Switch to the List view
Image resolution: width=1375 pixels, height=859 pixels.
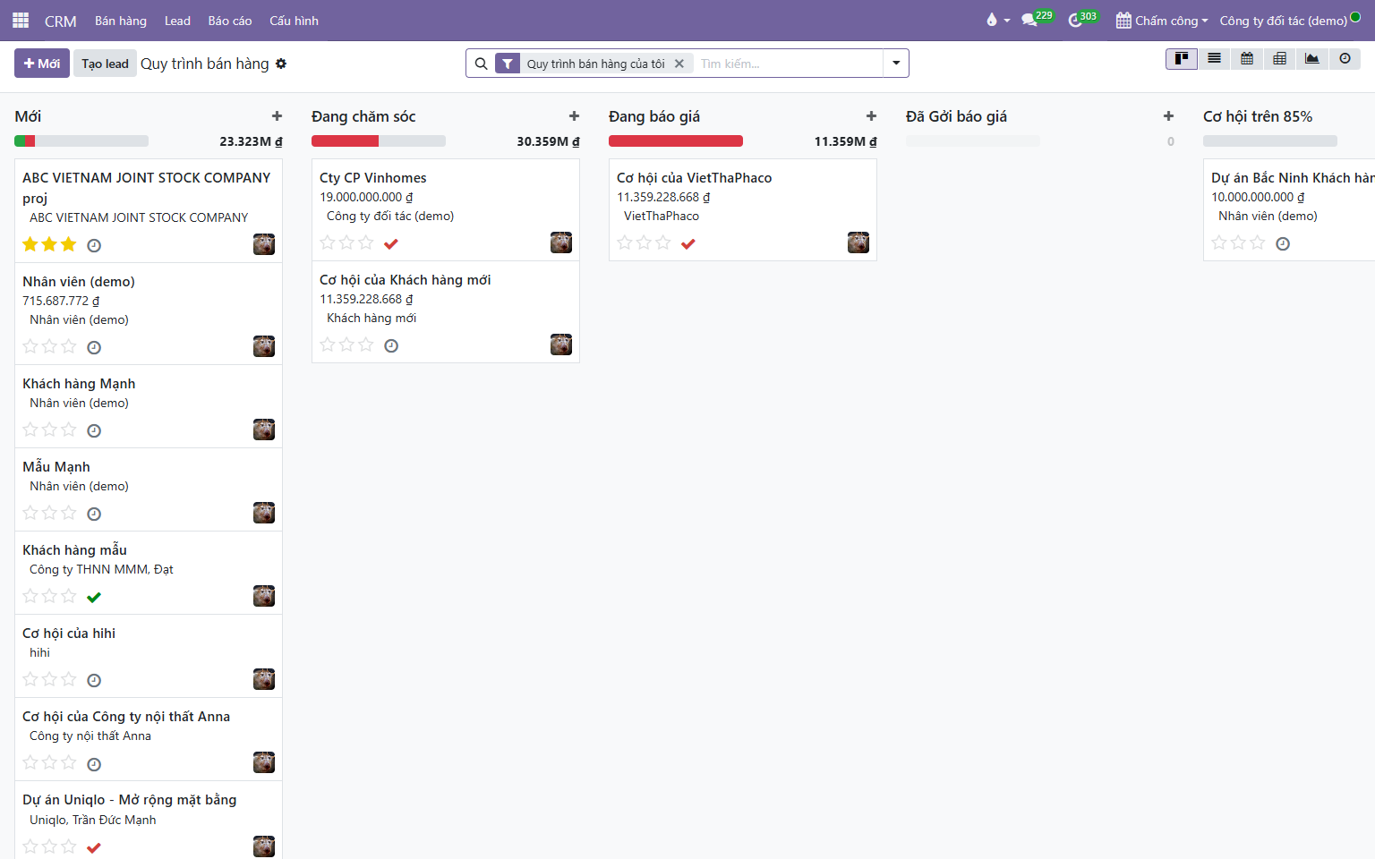point(1214,59)
